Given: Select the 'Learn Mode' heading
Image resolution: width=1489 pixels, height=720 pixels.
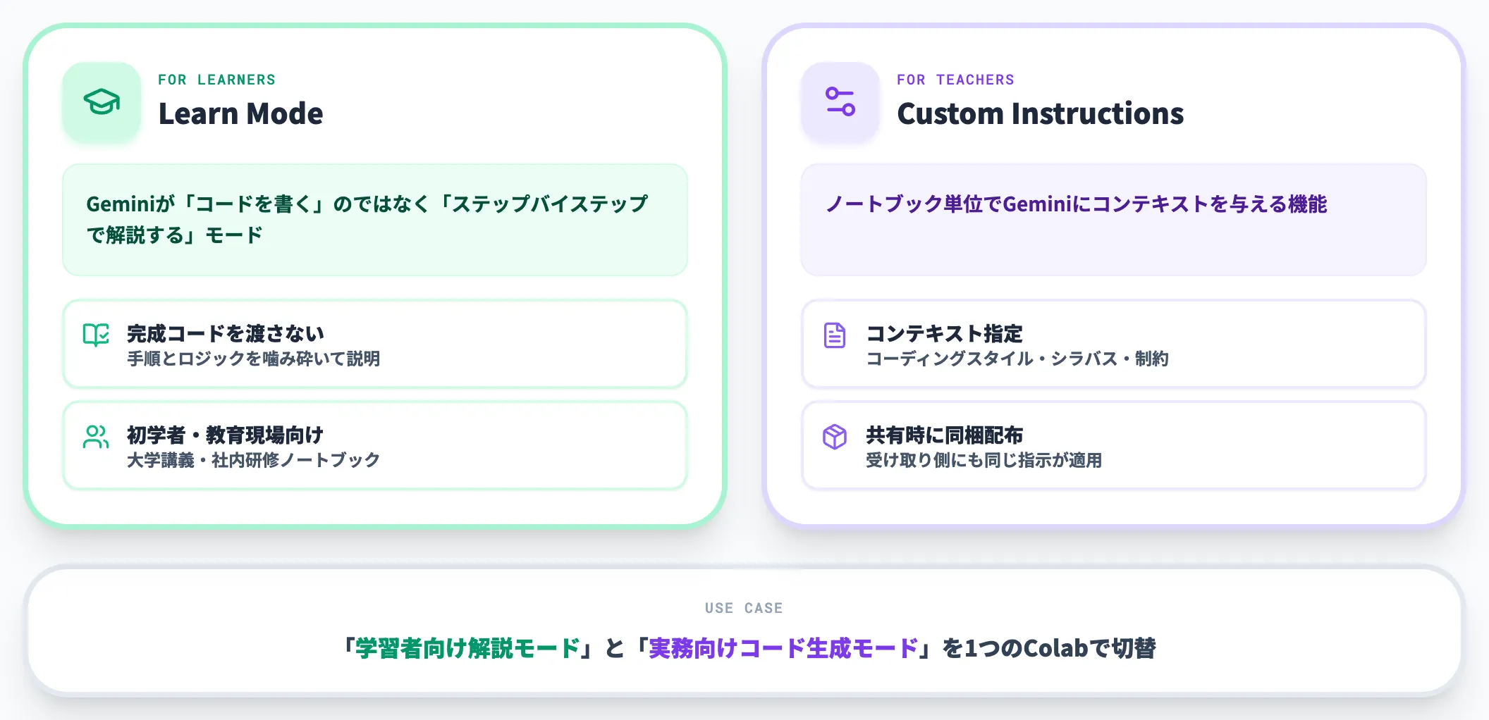Looking at the screenshot, I should [240, 113].
